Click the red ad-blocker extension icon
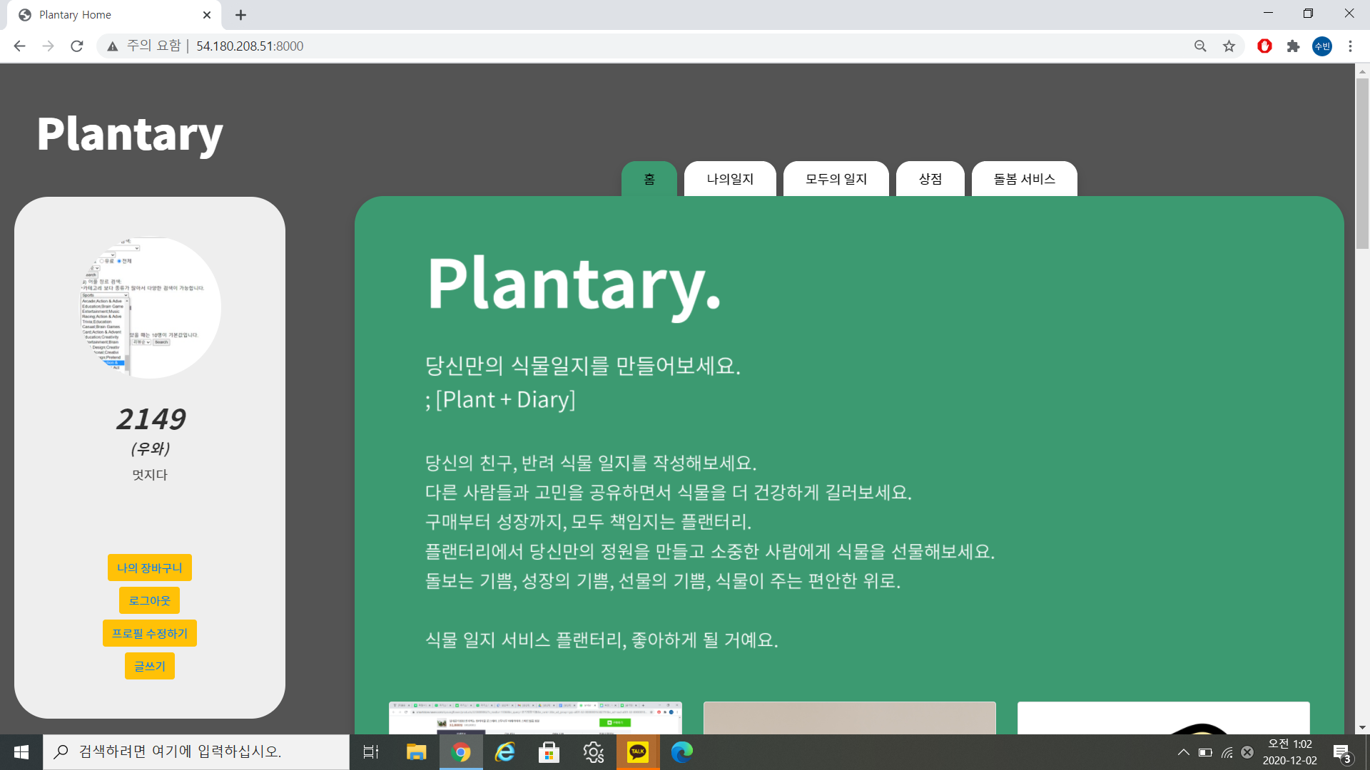Image resolution: width=1370 pixels, height=770 pixels. (x=1264, y=46)
